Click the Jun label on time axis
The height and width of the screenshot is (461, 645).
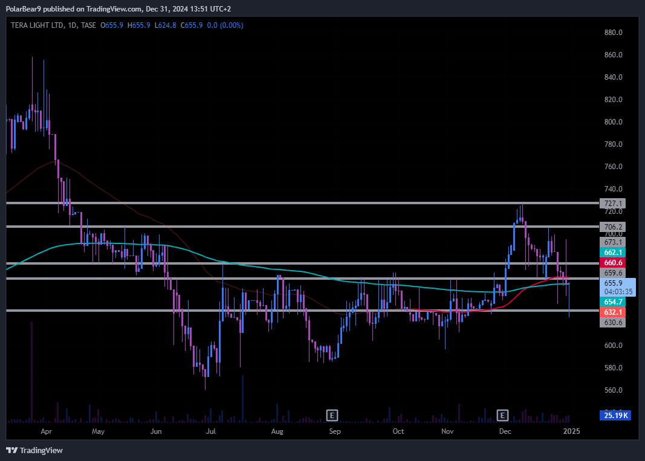pos(156,431)
